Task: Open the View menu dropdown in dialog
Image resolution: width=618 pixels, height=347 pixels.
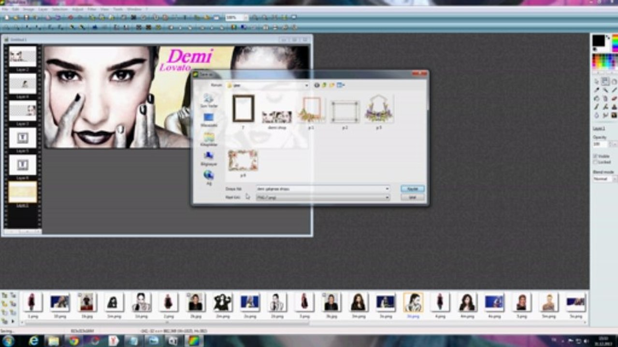Action: [341, 85]
